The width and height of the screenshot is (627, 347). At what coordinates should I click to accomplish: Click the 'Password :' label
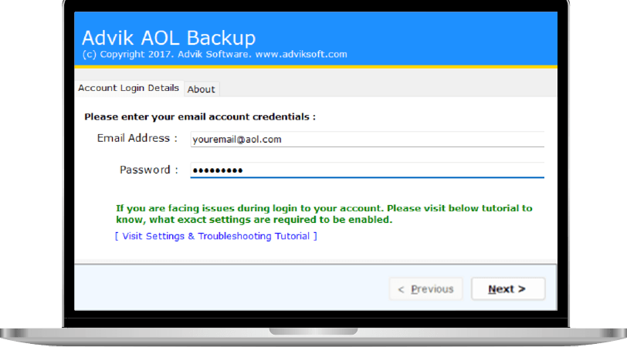149,170
